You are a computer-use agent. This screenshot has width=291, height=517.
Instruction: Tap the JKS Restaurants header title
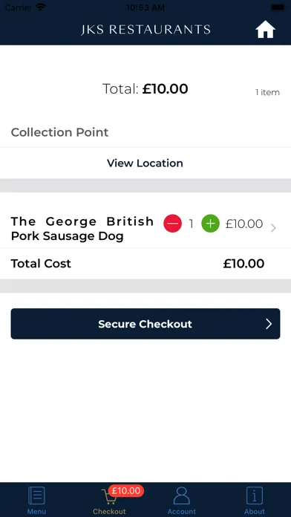coord(145,30)
